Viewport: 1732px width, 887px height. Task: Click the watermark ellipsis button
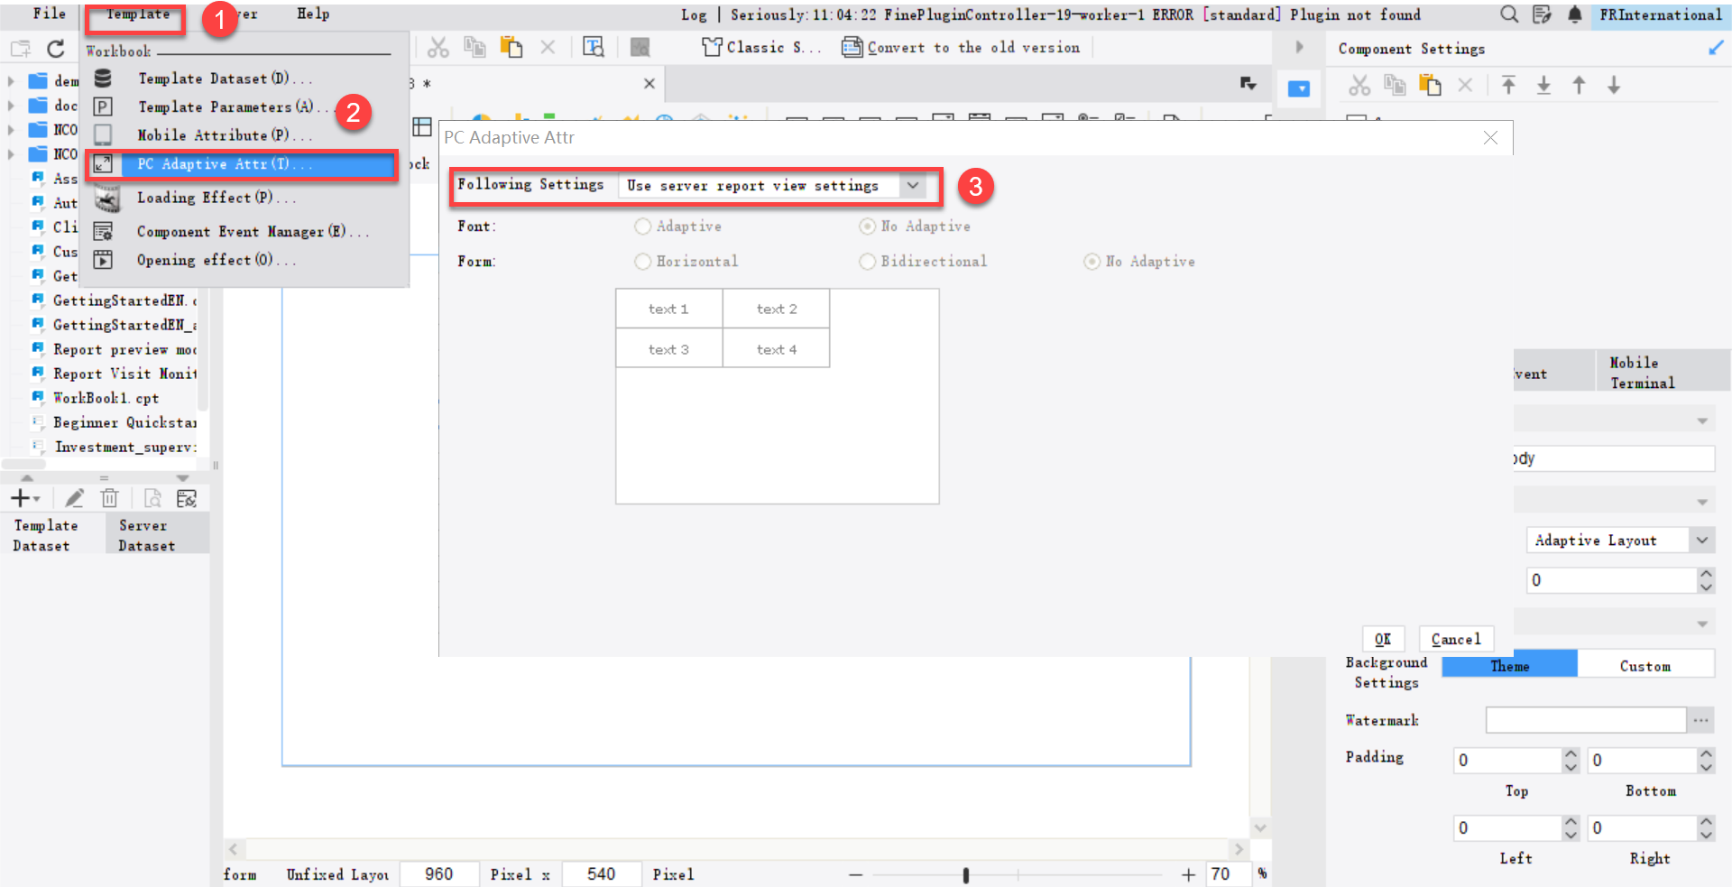(x=1701, y=720)
